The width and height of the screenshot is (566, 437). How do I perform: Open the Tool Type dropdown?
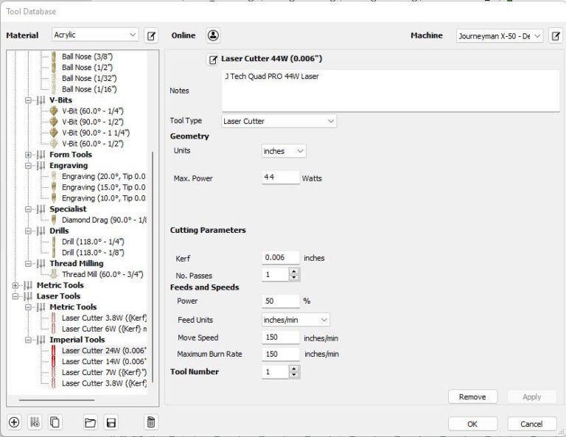[x=279, y=121]
